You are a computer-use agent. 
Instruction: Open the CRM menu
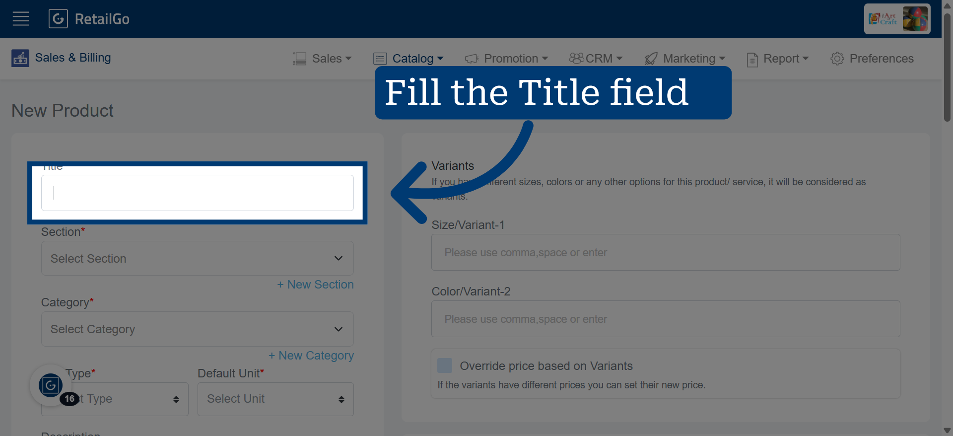tap(596, 59)
